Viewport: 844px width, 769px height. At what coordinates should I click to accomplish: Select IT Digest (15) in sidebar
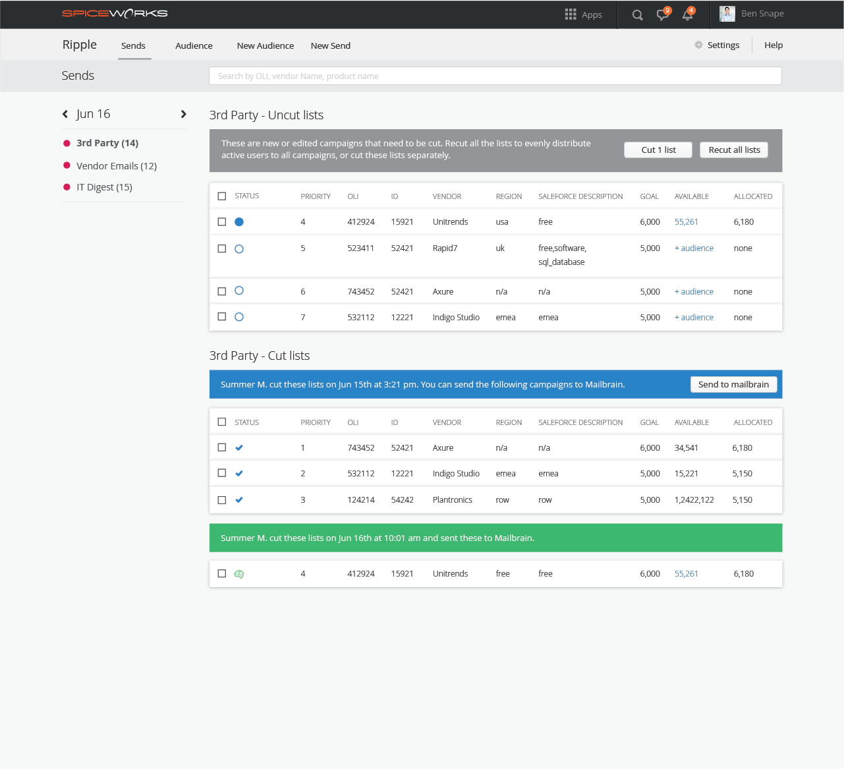point(104,187)
